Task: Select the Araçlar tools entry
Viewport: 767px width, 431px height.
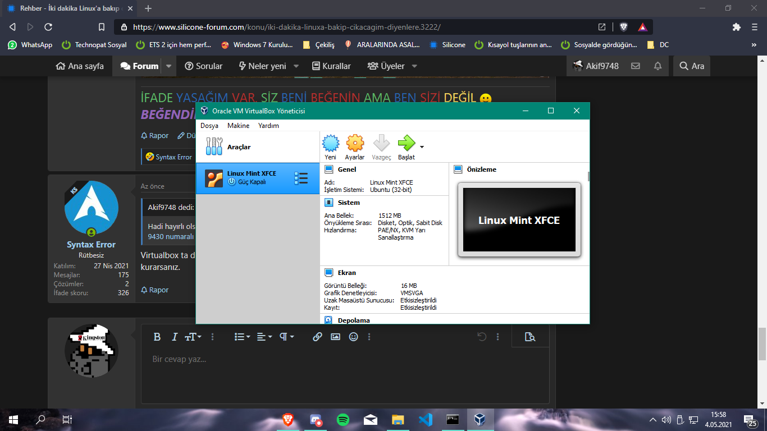Action: 258,147
